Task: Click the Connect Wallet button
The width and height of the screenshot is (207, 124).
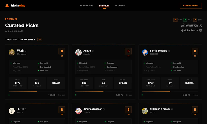Action: (191, 5)
